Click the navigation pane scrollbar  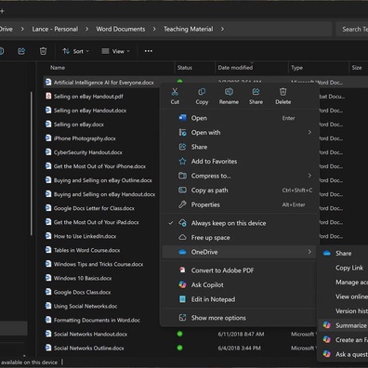point(32,164)
